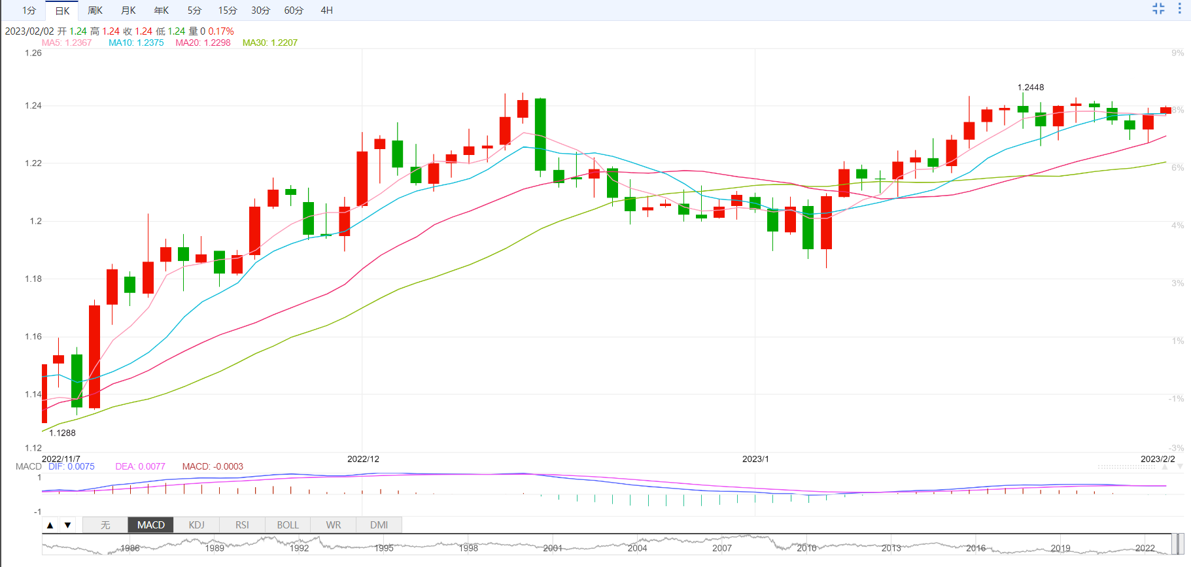This screenshot has height=567, width=1191.
Task: Switch to the 月K monthly tab
Action: coord(128,10)
